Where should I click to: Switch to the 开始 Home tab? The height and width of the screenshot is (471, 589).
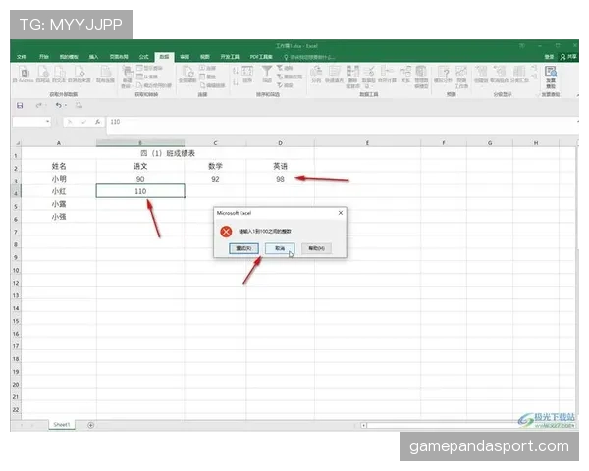pyautogui.click(x=44, y=57)
